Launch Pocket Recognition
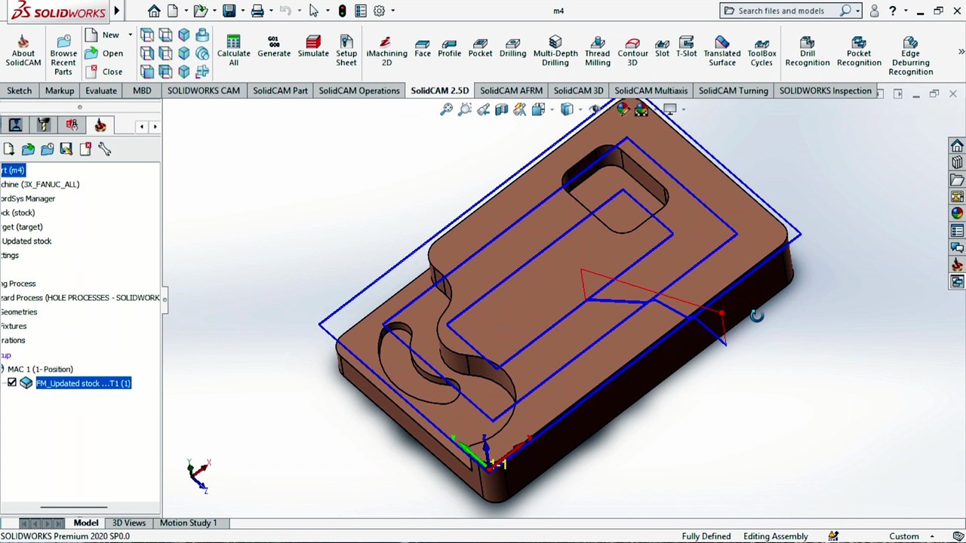Image resolution: width=966 pixels, height=543 pixels. point(859,51)
